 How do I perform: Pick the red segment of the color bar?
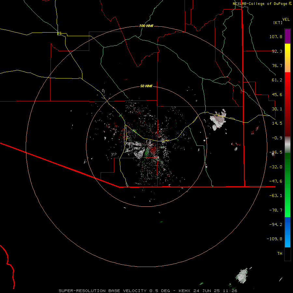click(x=287, y=104)
